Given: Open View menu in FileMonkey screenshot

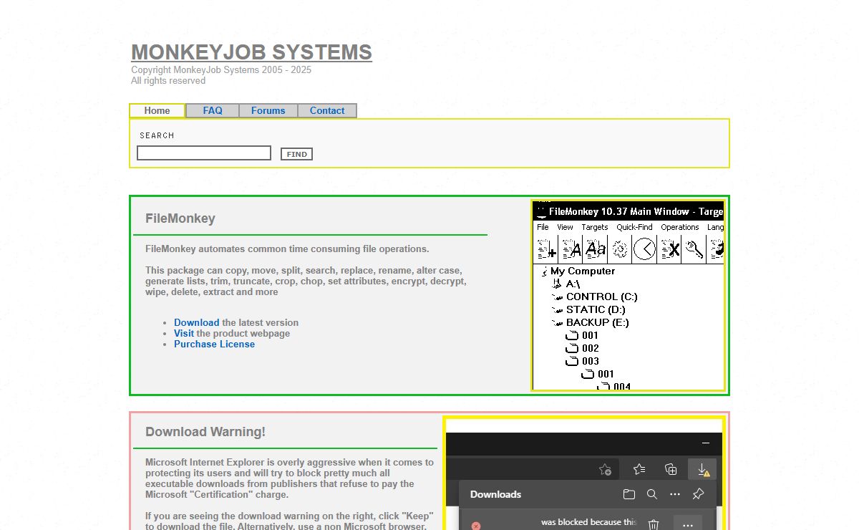Looking at the screenshot, I should click(565, 227).
